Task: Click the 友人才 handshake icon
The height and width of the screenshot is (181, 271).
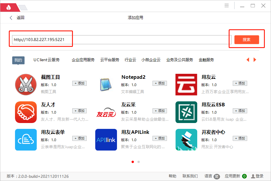Action: 26,112
